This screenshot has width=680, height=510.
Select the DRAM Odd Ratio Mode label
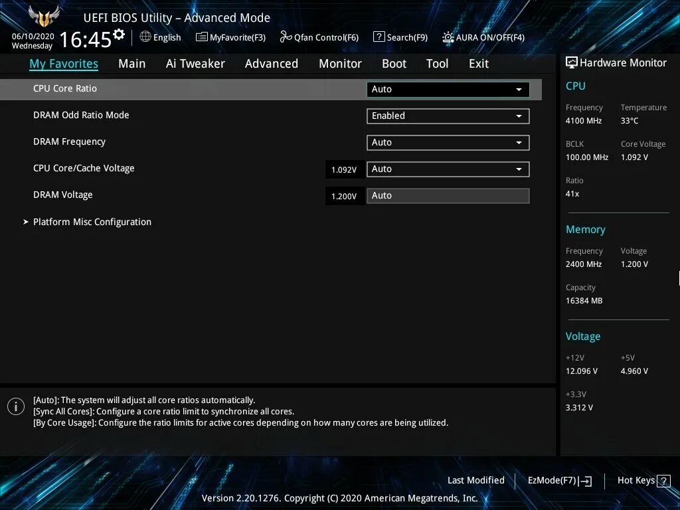tap(81, 115)
